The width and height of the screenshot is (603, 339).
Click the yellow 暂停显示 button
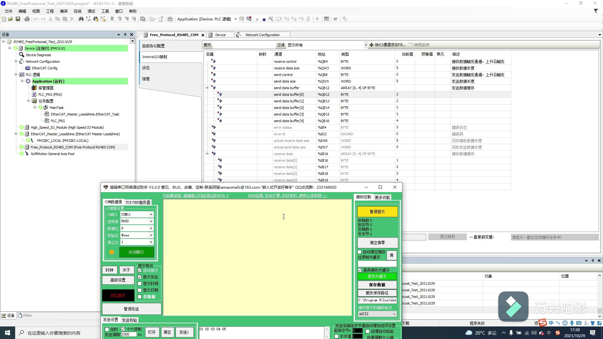377,212
